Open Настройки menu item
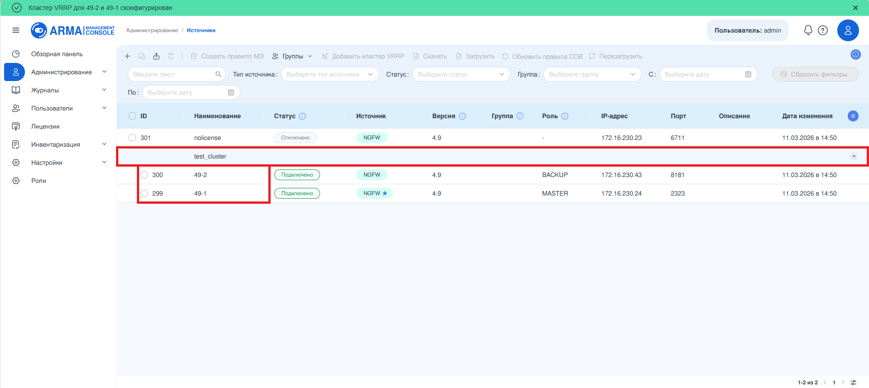869x388 pixels. [x=47, y=163]
